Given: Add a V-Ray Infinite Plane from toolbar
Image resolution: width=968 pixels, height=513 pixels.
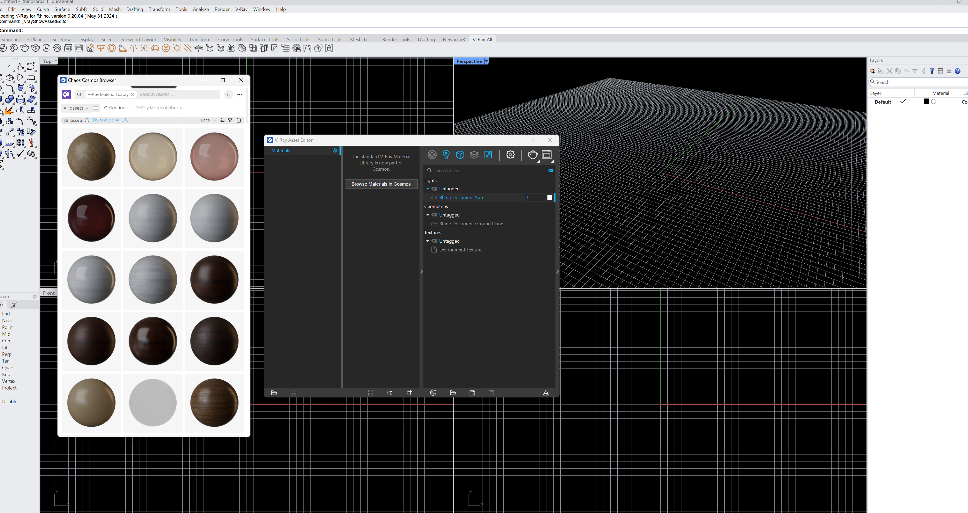Looking at the screenshot, I should click(199, 48).
